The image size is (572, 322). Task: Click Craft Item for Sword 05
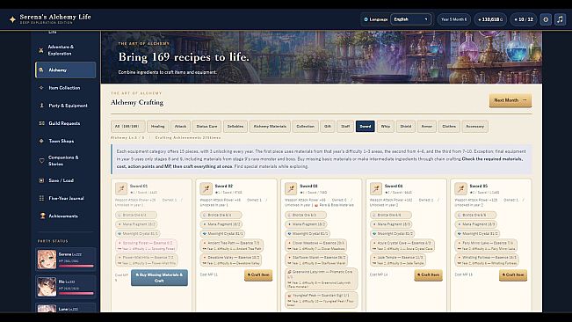pos(513,274)
